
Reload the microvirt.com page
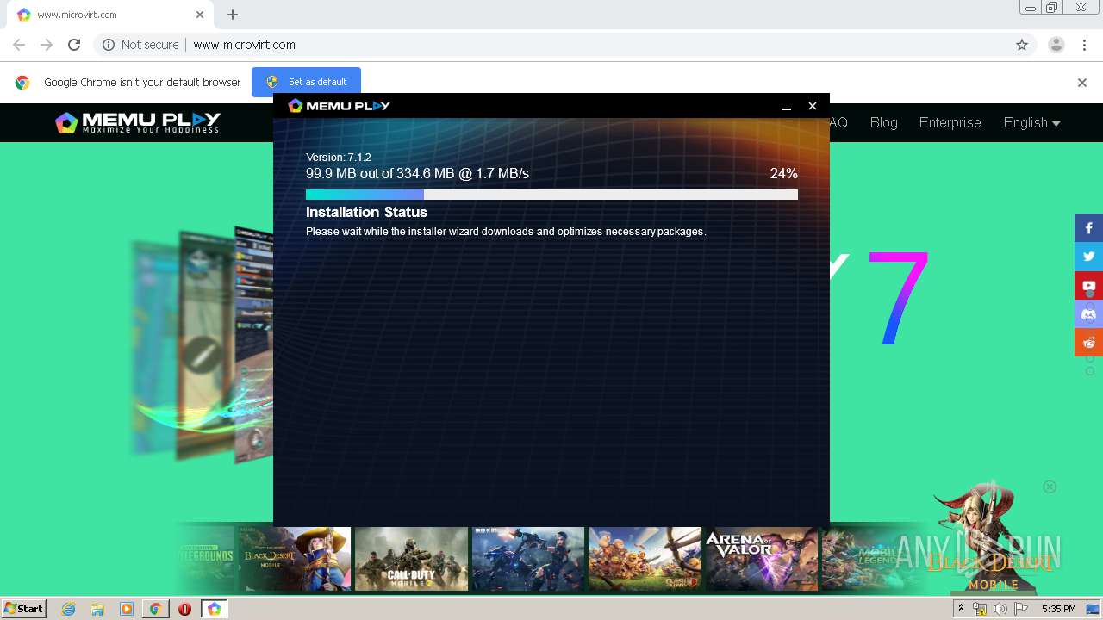[74, 45]
